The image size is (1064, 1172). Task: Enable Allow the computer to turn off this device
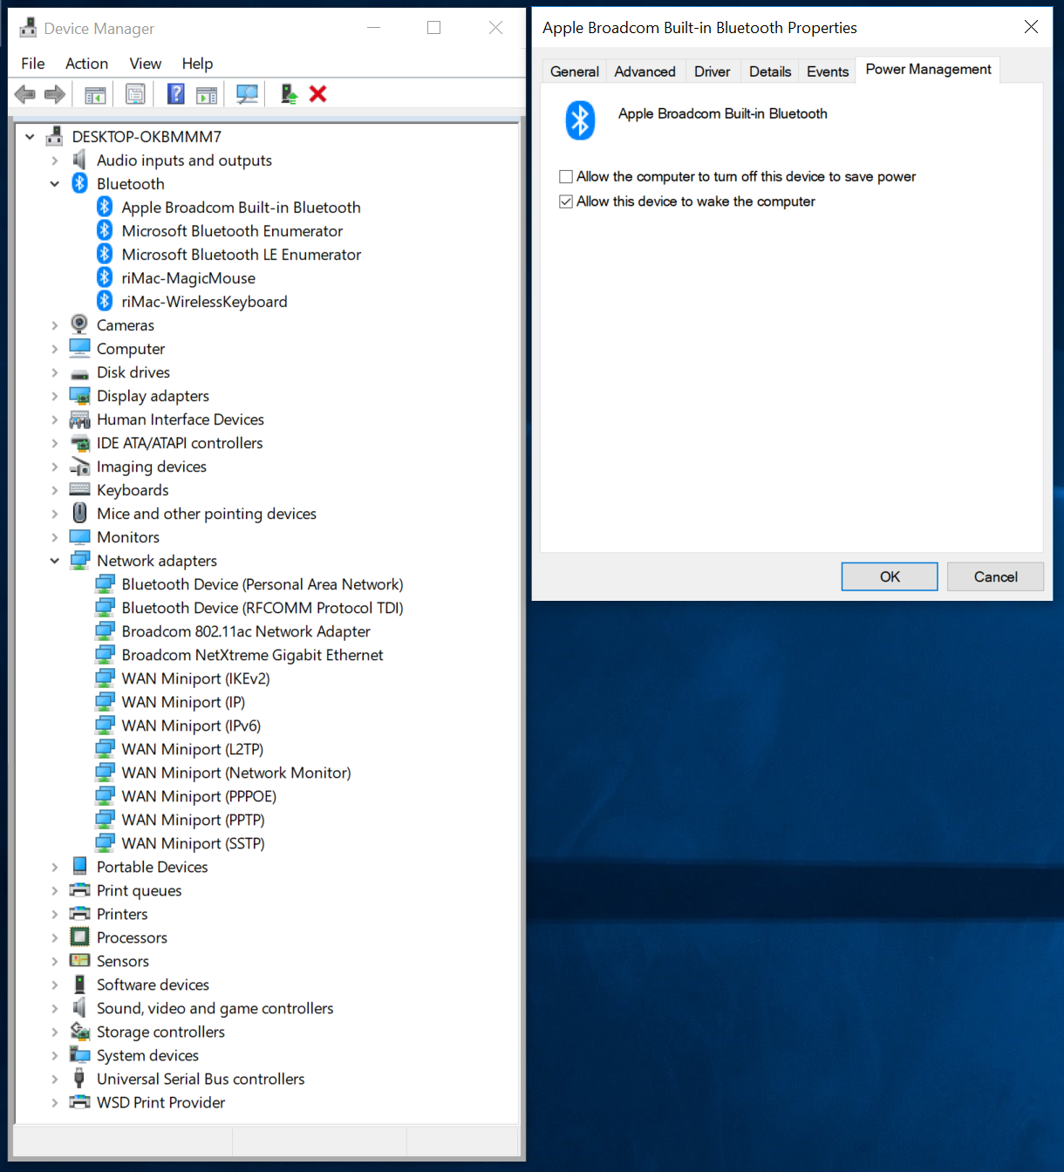point(566,177)
